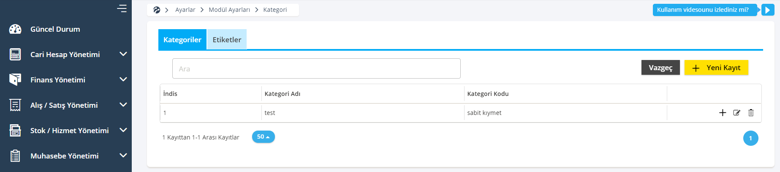Switch to the Etiketler tab
This screenshot has height=172, width=780.
pos(227,40)
